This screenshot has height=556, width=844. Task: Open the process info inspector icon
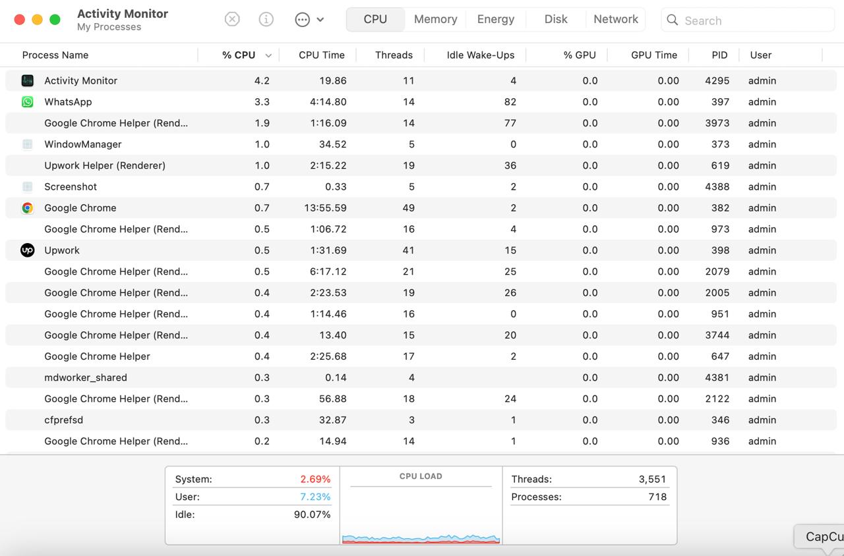[266, 19]
